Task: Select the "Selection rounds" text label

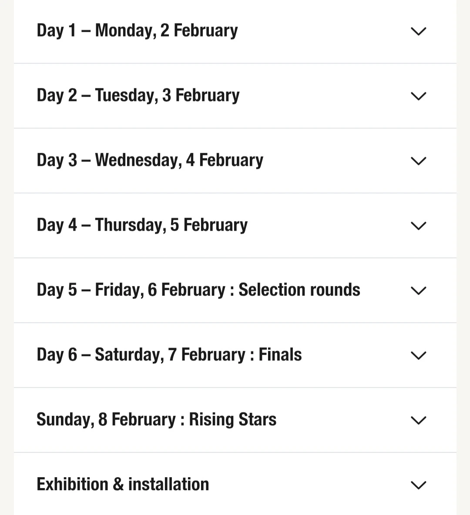Action: (x=299, y=290)
